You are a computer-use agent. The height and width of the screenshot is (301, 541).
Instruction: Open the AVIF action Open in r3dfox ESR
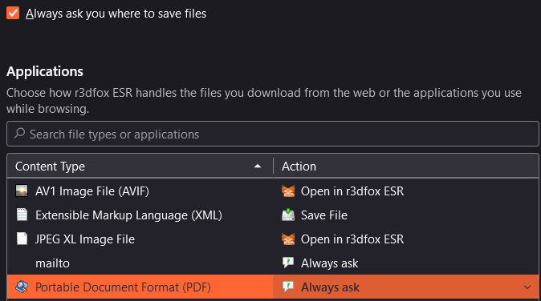point(352,191)
